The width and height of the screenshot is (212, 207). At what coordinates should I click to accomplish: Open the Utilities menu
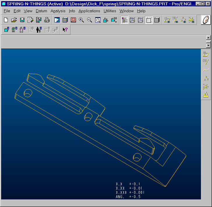click(x=110, y=11)
